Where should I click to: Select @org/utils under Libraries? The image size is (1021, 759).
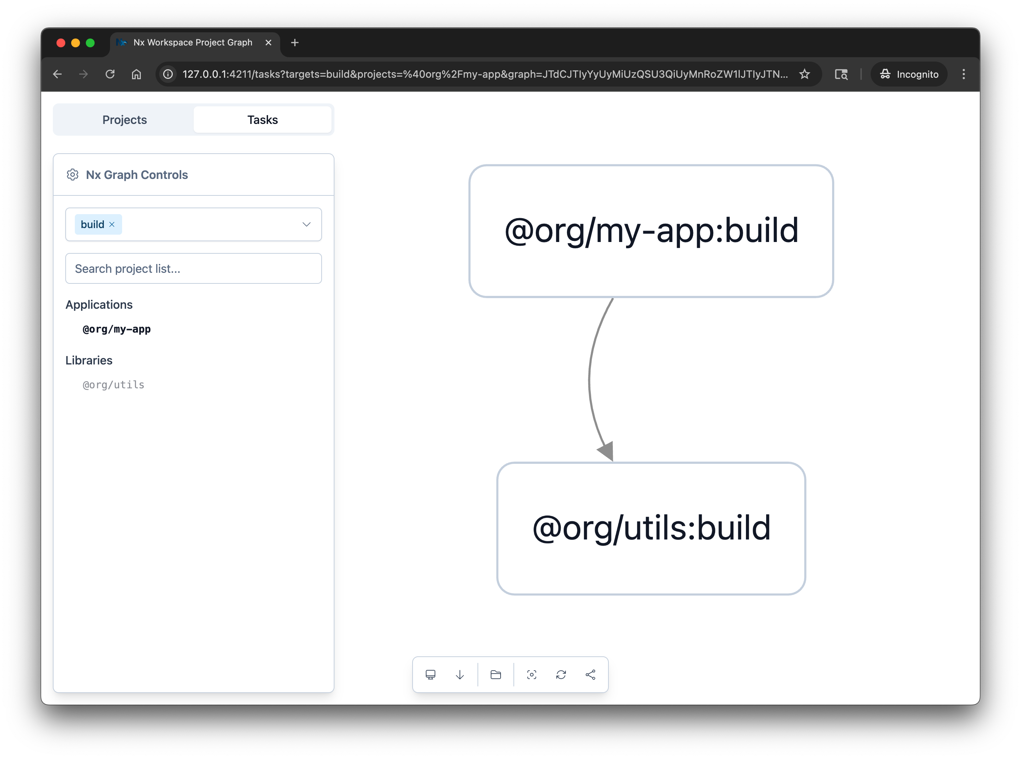pyautogui.click(x=113, y=385)
